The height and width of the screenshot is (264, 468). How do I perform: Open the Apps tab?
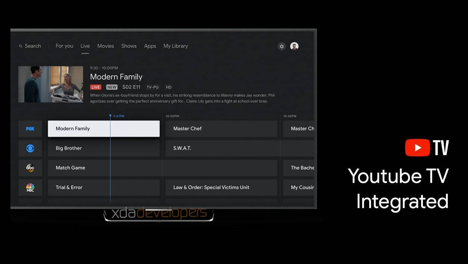150,46
